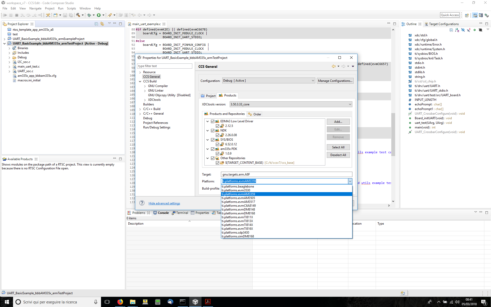Click the Debug bug icon in toolbar
The image size is (491, 307).
pos(89,15)
